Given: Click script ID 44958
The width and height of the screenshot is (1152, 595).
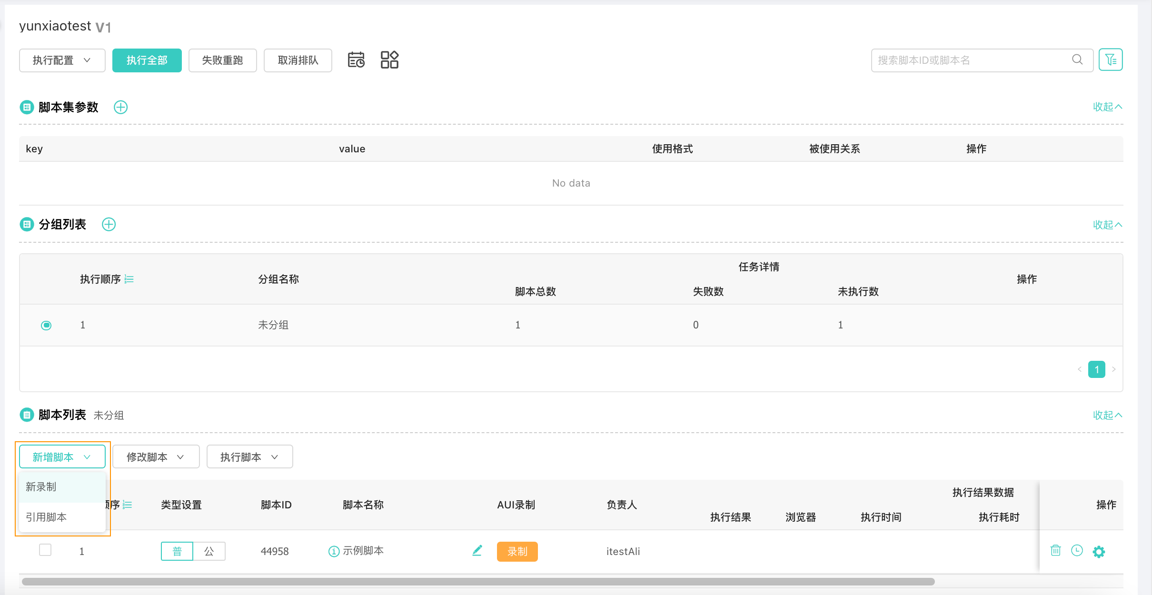Looking at the screenshot, I should coord(275,551).
